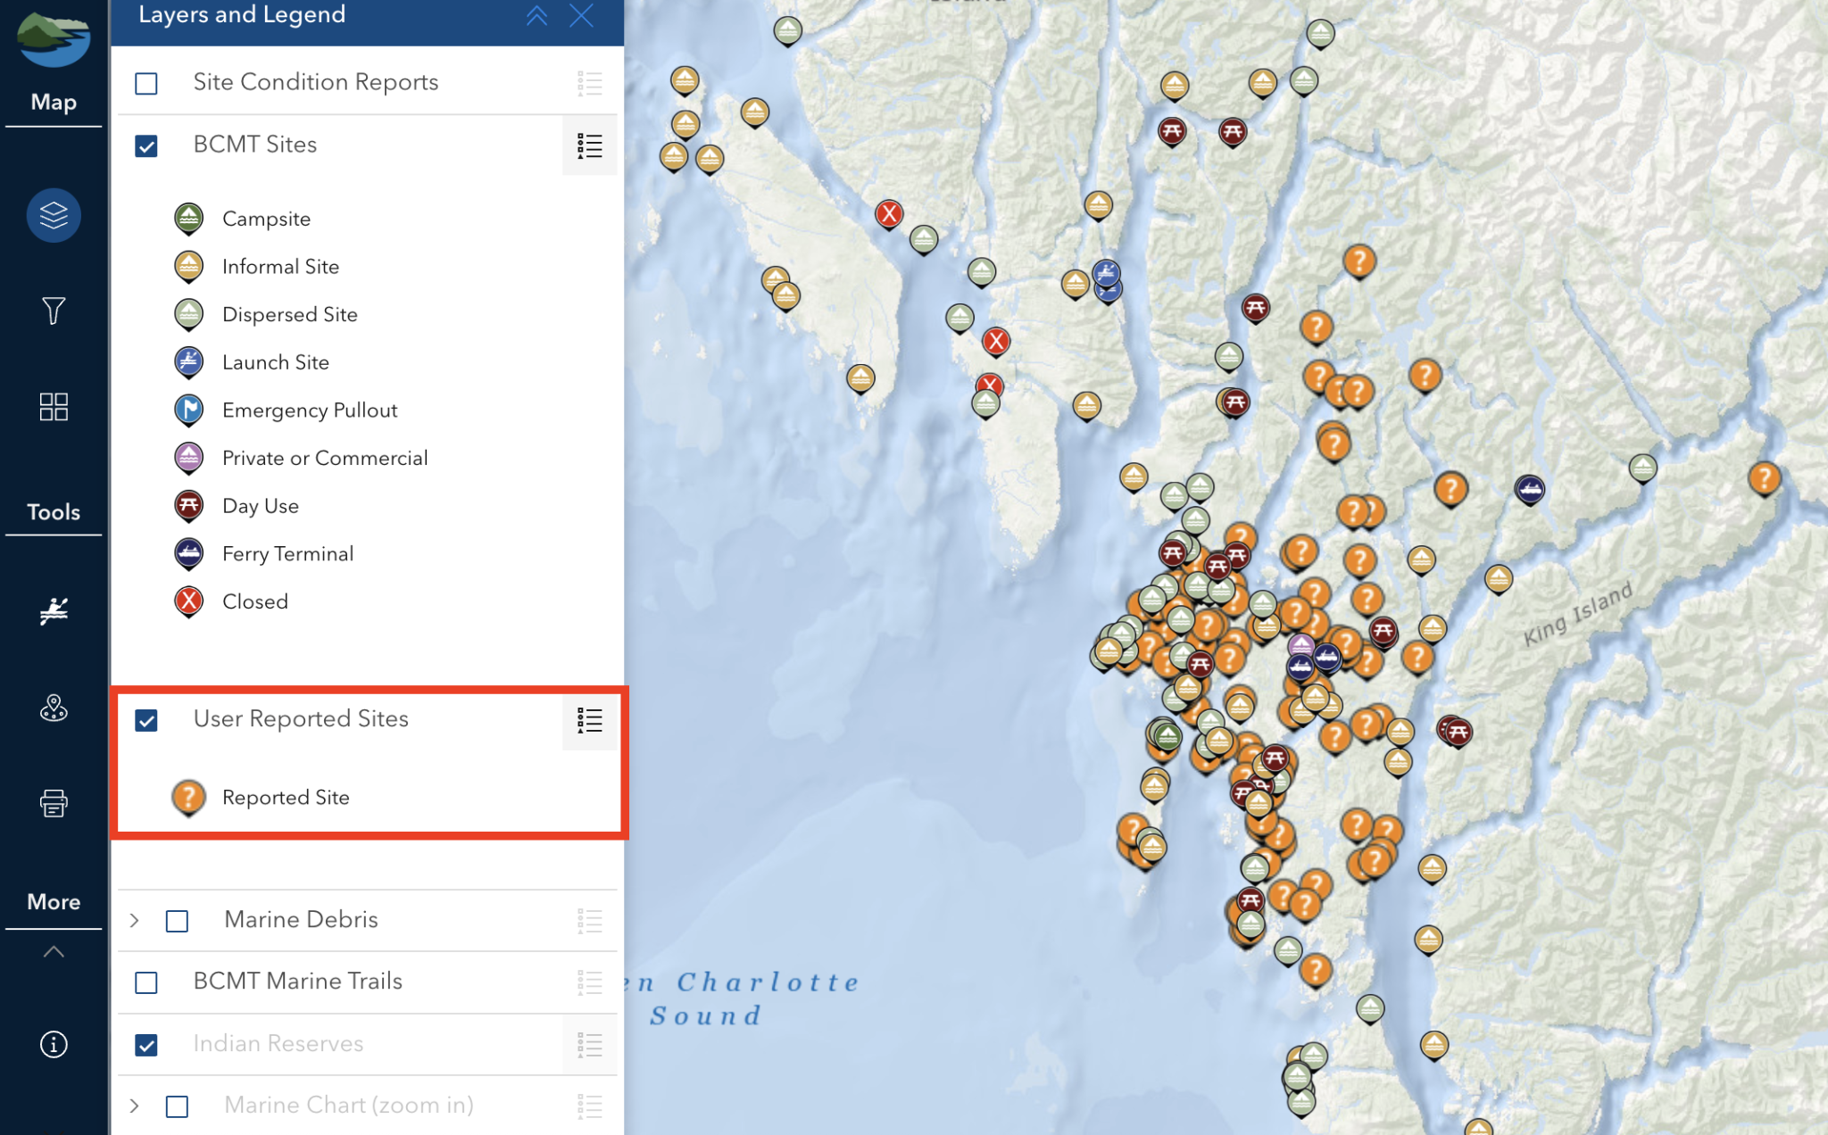Click the map pins location tool

tap(54, 708)
